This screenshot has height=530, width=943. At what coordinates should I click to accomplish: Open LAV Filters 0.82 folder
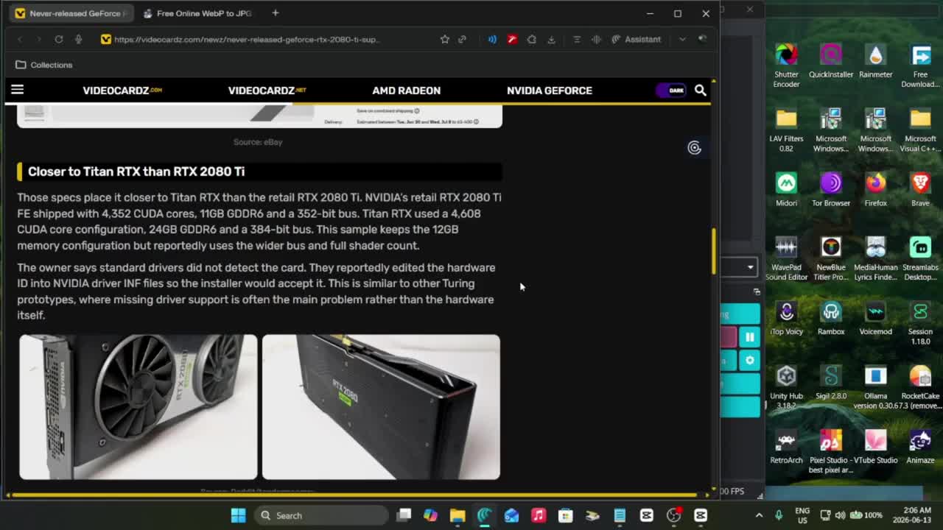(786, 130)
